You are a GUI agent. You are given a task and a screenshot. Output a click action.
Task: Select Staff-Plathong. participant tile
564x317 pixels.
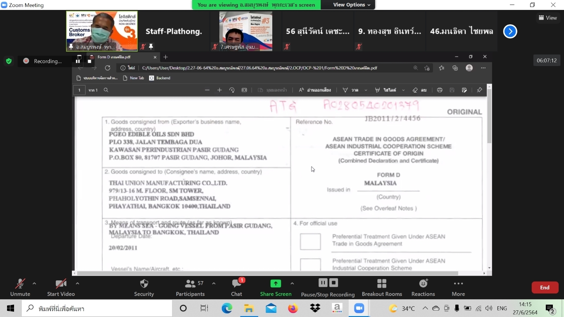(174, 31)
